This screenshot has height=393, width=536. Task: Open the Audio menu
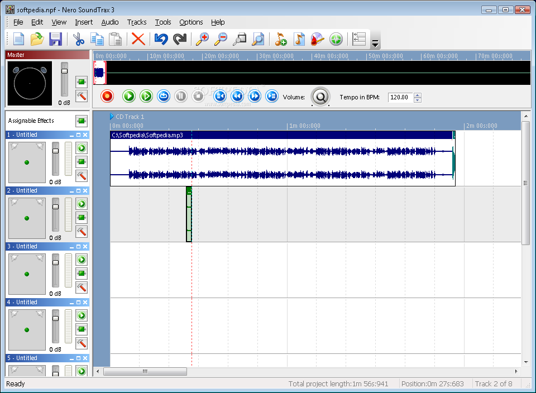(x=110, y=22)
